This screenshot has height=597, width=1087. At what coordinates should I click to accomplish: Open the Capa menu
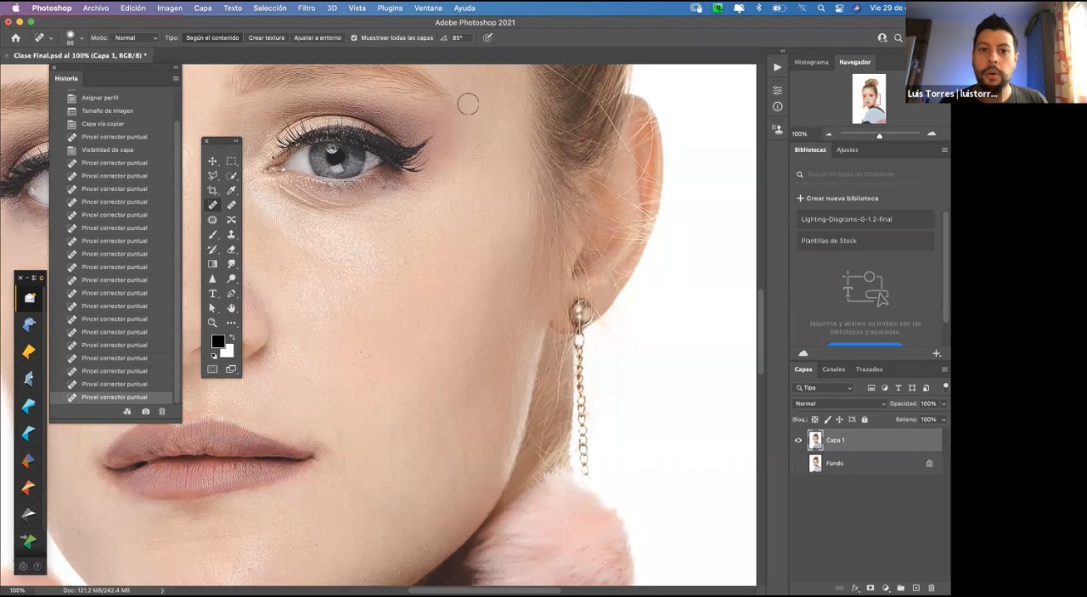coord(203,8)
